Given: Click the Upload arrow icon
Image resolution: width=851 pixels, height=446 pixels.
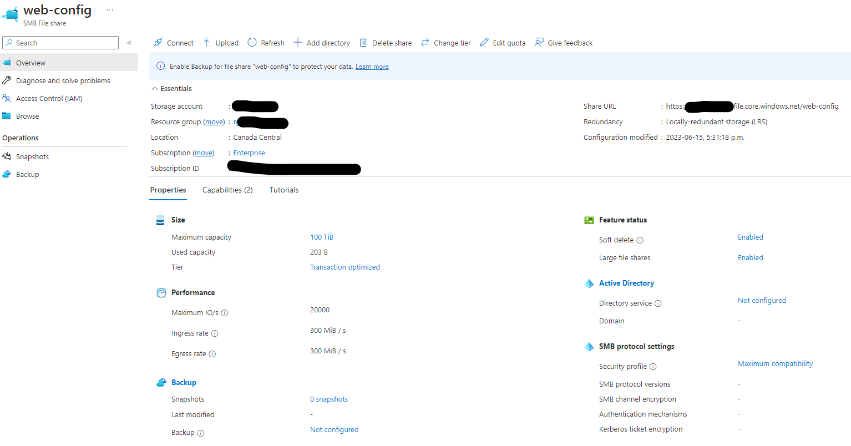Looking at the screenshot, I should tap(206, 43).
